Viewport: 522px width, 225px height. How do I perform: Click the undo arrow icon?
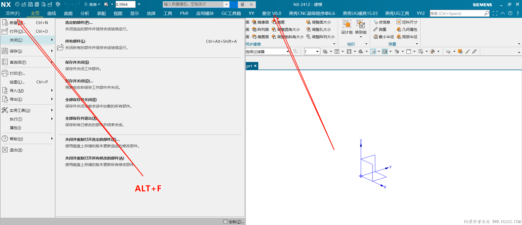[66, 4]
